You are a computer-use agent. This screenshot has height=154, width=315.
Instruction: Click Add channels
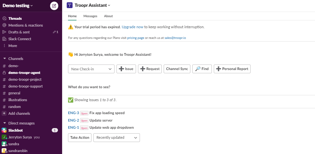[19, 113]
